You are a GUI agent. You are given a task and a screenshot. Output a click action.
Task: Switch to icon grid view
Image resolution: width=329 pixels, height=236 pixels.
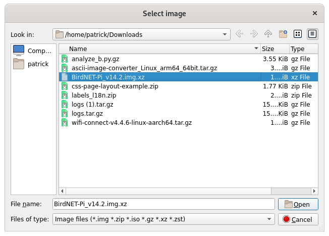click(x=298, y=34)
